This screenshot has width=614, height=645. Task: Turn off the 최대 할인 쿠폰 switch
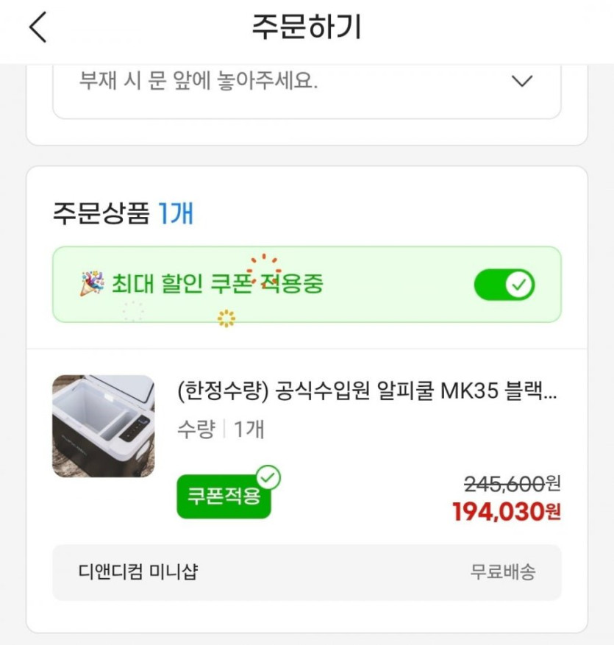504,285
